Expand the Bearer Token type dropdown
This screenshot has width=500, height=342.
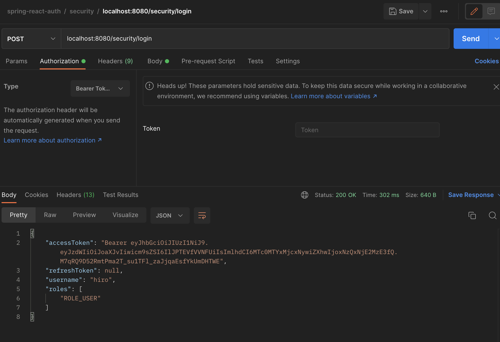point(100,88)
